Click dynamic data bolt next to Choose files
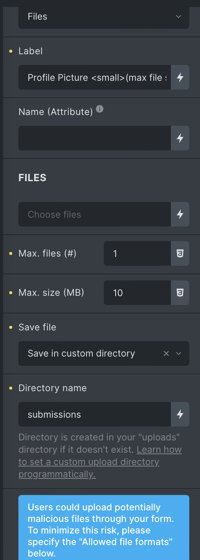The width and height of the screenshot is (200, 560). (180, 214)
